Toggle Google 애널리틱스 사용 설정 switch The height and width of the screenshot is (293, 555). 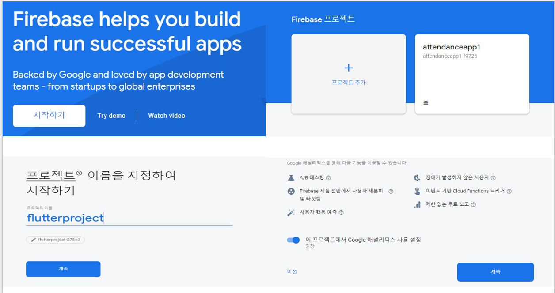point(293,240)
